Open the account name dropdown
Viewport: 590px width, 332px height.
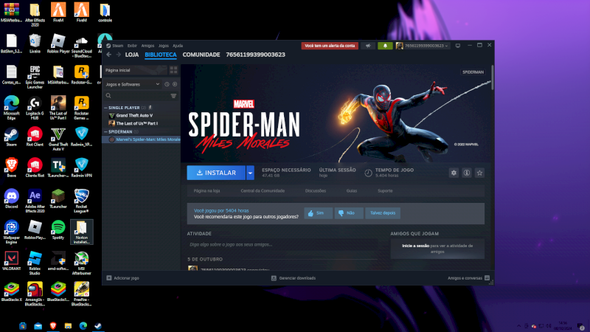coord(423,46)
